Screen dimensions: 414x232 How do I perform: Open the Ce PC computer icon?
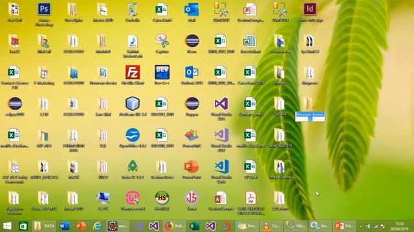(x=103, y=198)
